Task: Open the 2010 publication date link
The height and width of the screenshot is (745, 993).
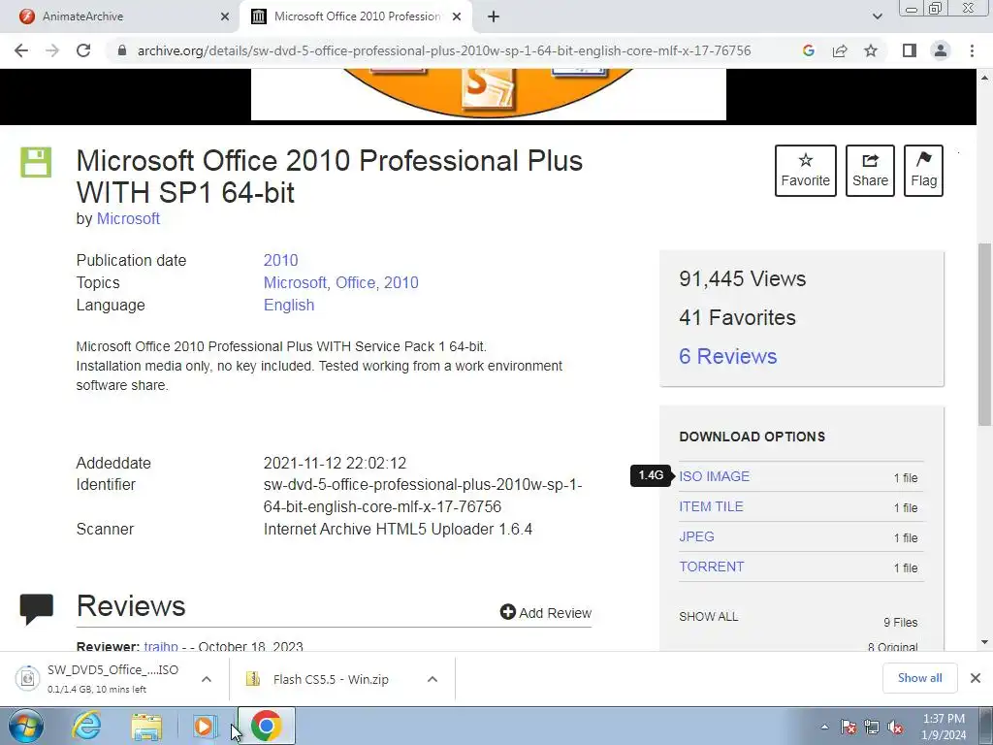Action: coord(280,260)
